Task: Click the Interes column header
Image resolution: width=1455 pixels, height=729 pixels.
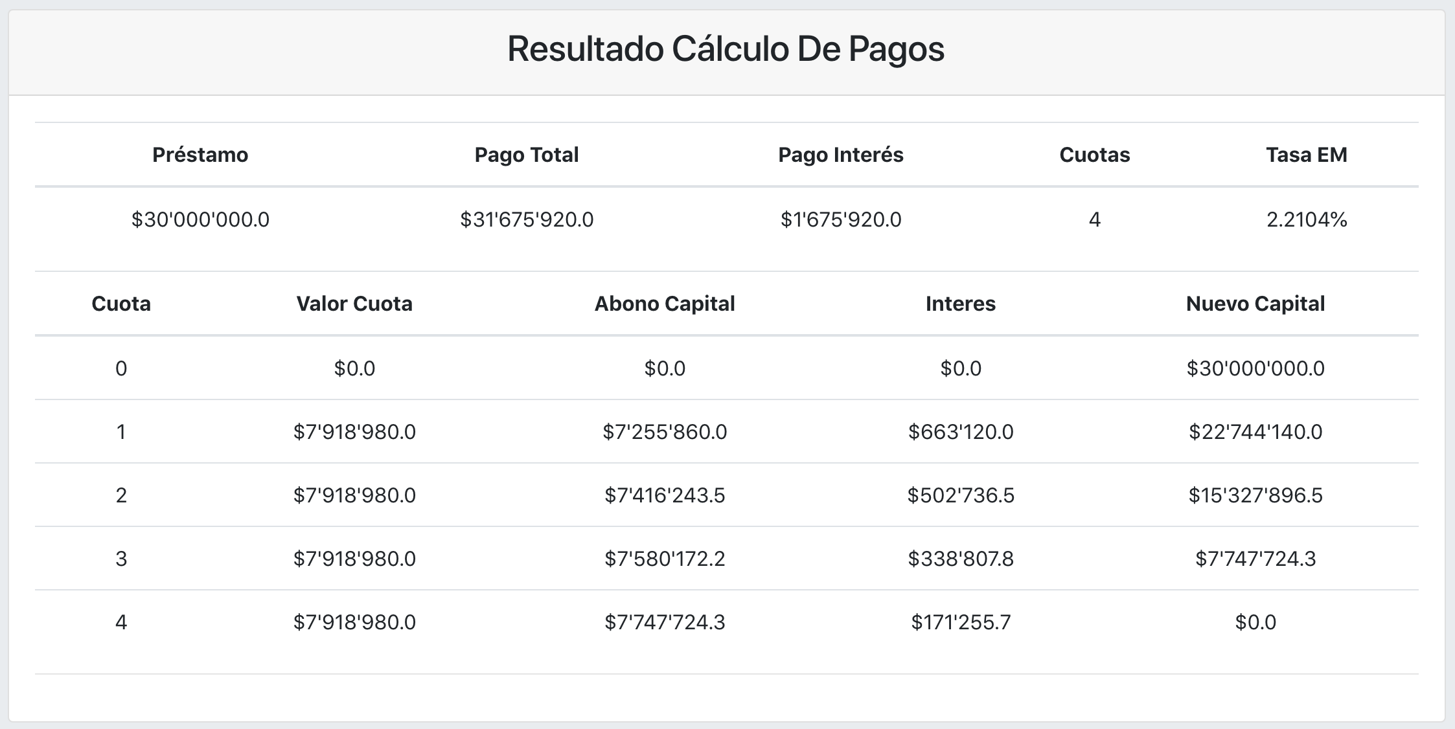Action: 960,304
